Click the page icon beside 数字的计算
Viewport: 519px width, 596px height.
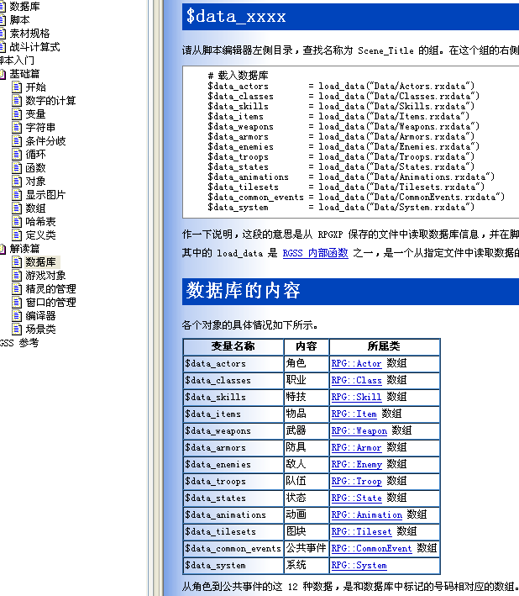17,100
